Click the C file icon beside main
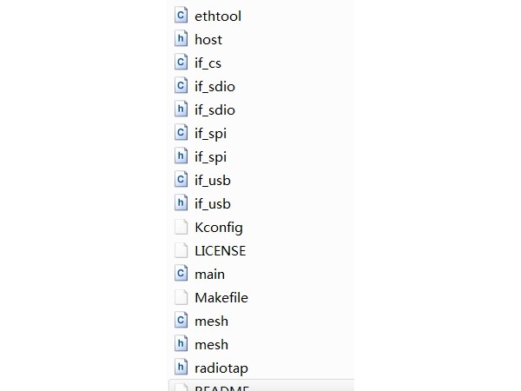The height and width of the screenshot is (391, 521). [x=181, y=274]
